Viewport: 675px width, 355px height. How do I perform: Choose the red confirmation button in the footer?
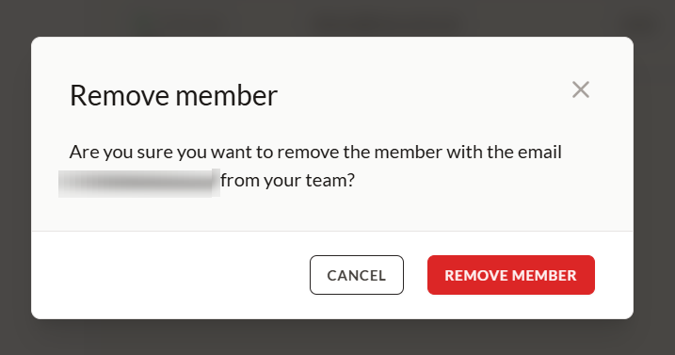[511, 275]
